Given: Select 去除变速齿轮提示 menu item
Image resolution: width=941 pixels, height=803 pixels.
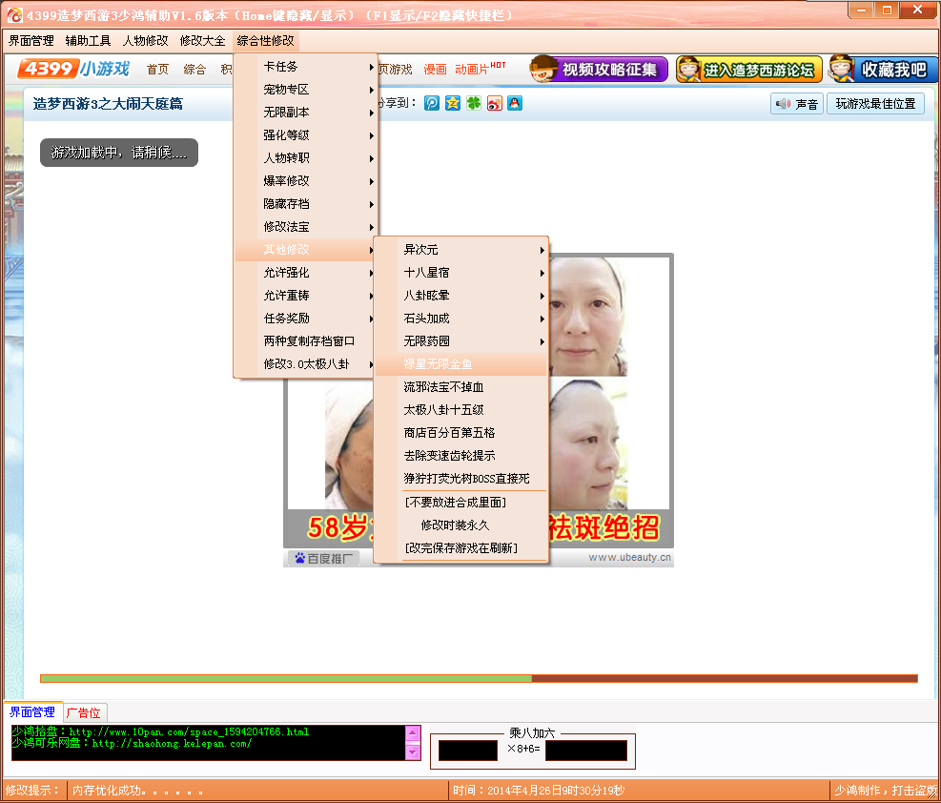Looking at the screenshot, I should (x=460, y=456).
